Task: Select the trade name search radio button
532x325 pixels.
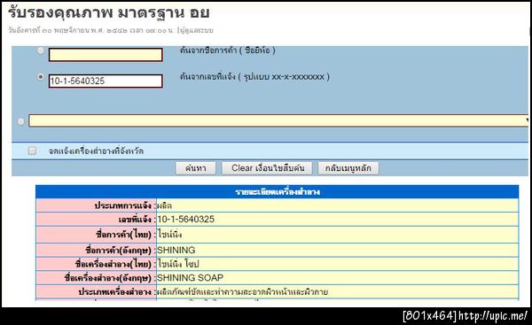Action: pyautogui.click(x=41, y=50)
